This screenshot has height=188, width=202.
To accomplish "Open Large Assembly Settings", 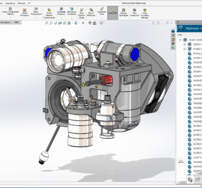I will (145, 14).
